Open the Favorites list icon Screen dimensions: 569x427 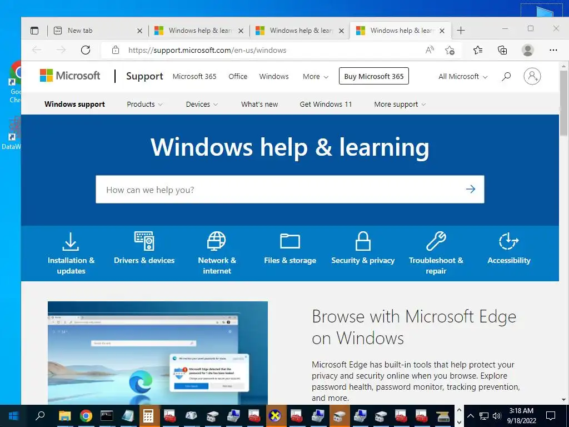click(x=478, y=50)
